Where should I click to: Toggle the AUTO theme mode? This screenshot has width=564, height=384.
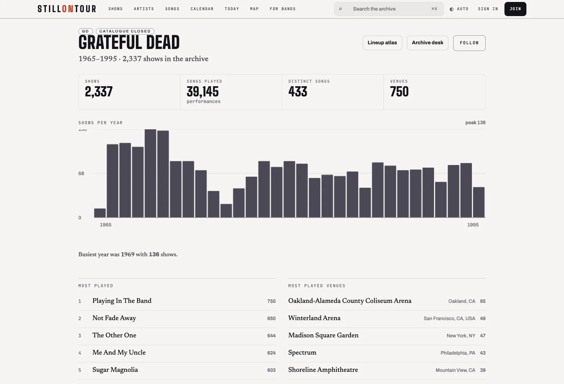coord(459,9)
